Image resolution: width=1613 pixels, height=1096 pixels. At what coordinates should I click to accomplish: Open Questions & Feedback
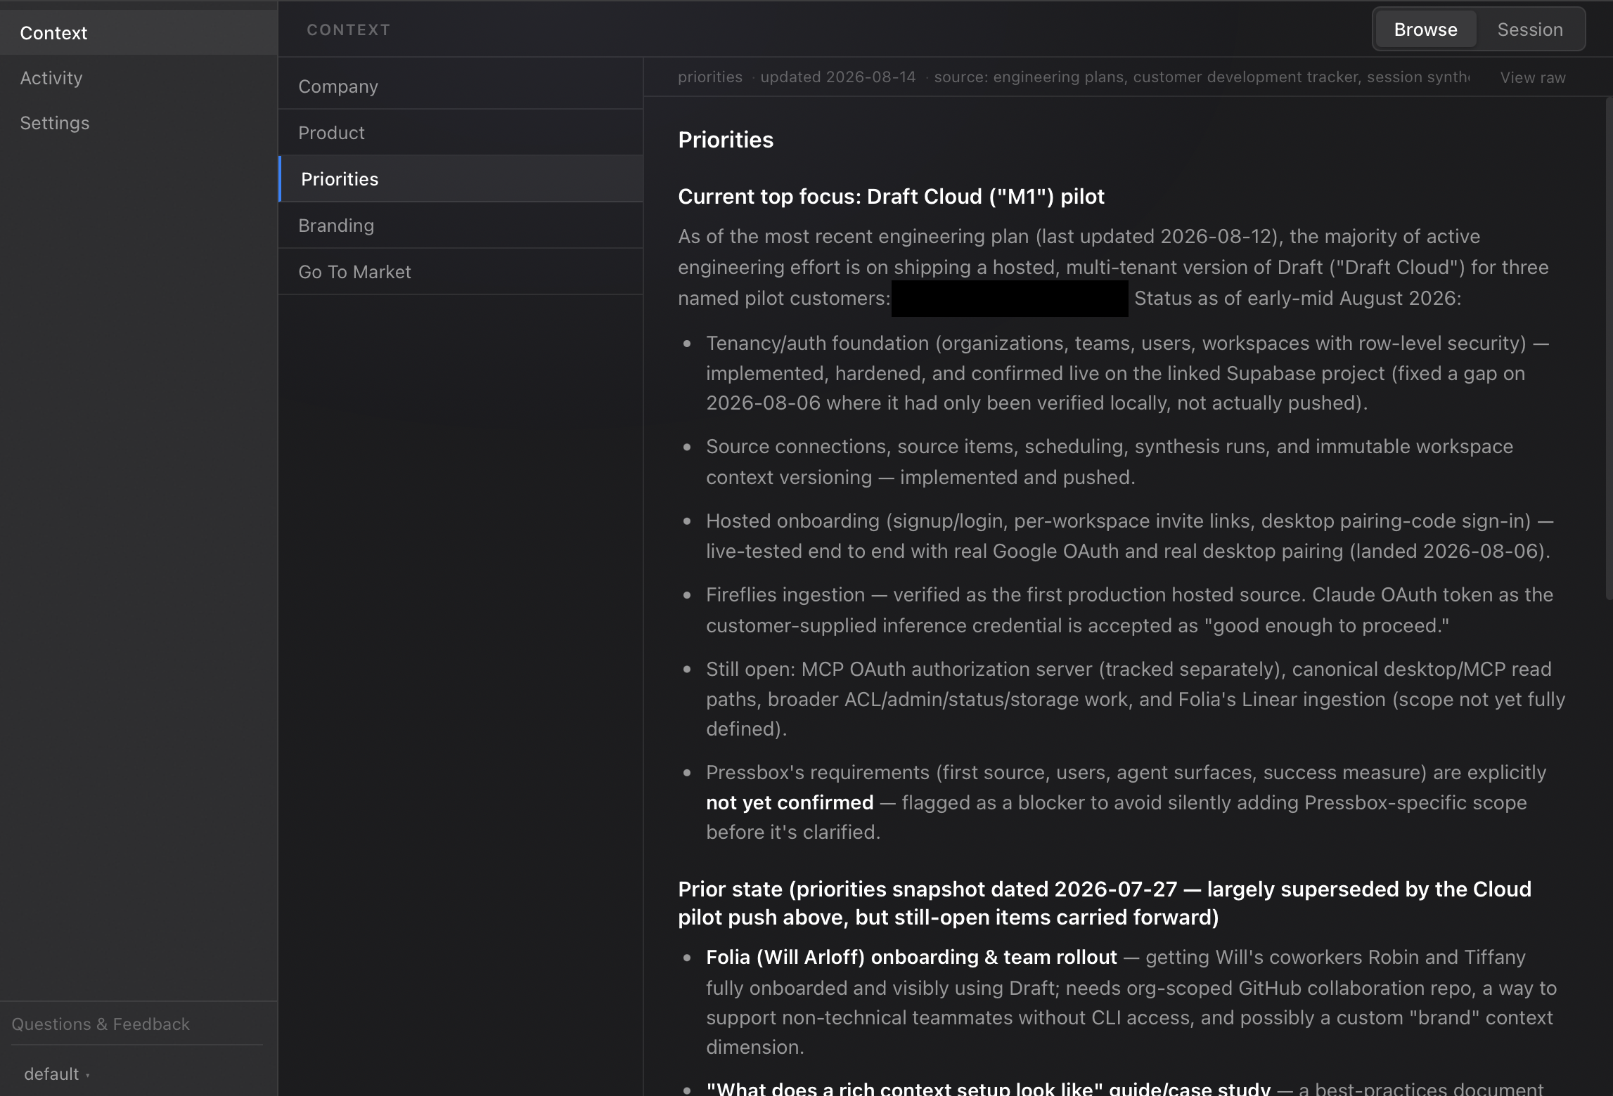pyautogui.click(x=101, y=1024)
